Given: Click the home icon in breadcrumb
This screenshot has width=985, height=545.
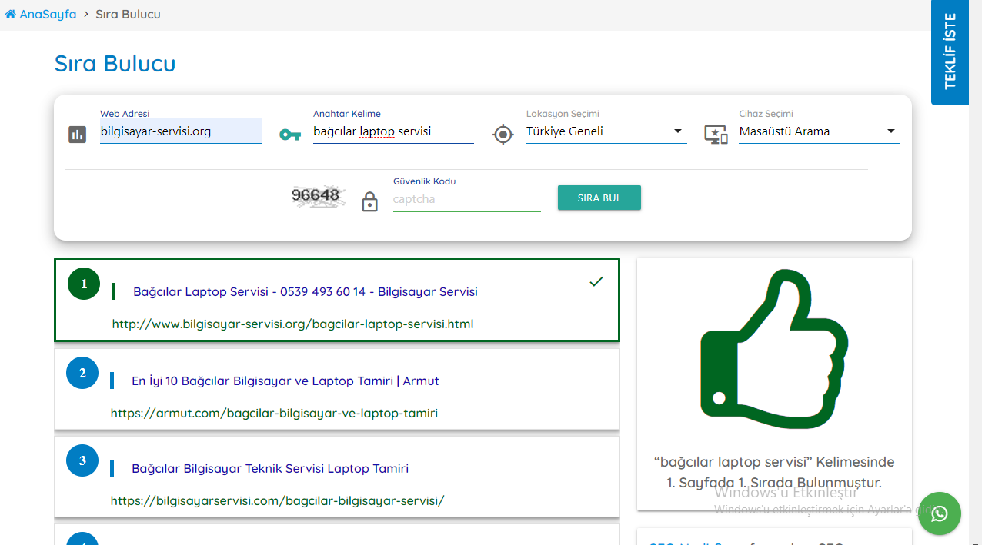Looking at the screenshot, I should coord(11,14).
